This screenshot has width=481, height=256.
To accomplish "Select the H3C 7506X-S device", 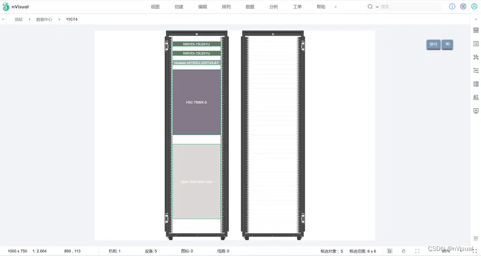I will 196,102.
